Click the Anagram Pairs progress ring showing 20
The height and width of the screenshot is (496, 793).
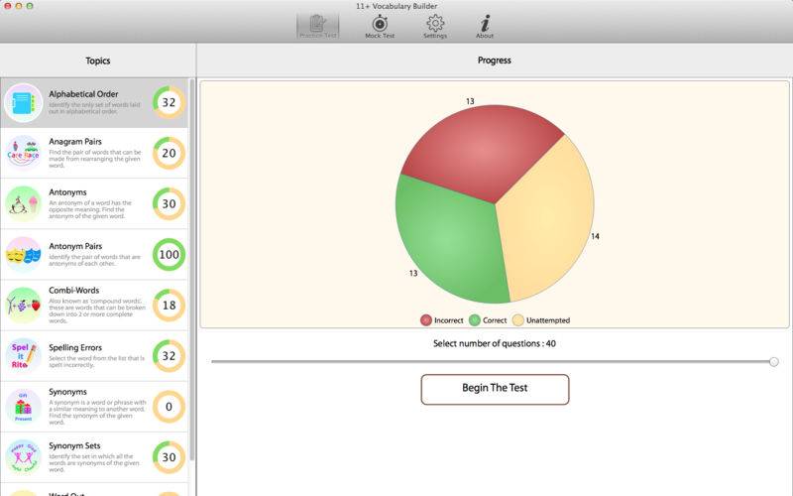(x=169, y=153)
